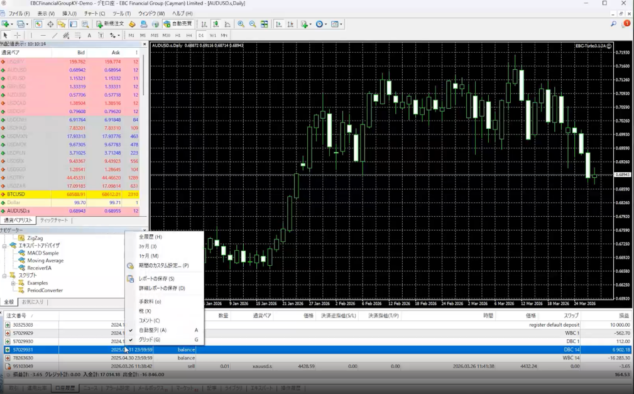The height and width of the screenshot is (394, 634).
Task: Open the ティックチャート tab
Action: click(54, 221)
